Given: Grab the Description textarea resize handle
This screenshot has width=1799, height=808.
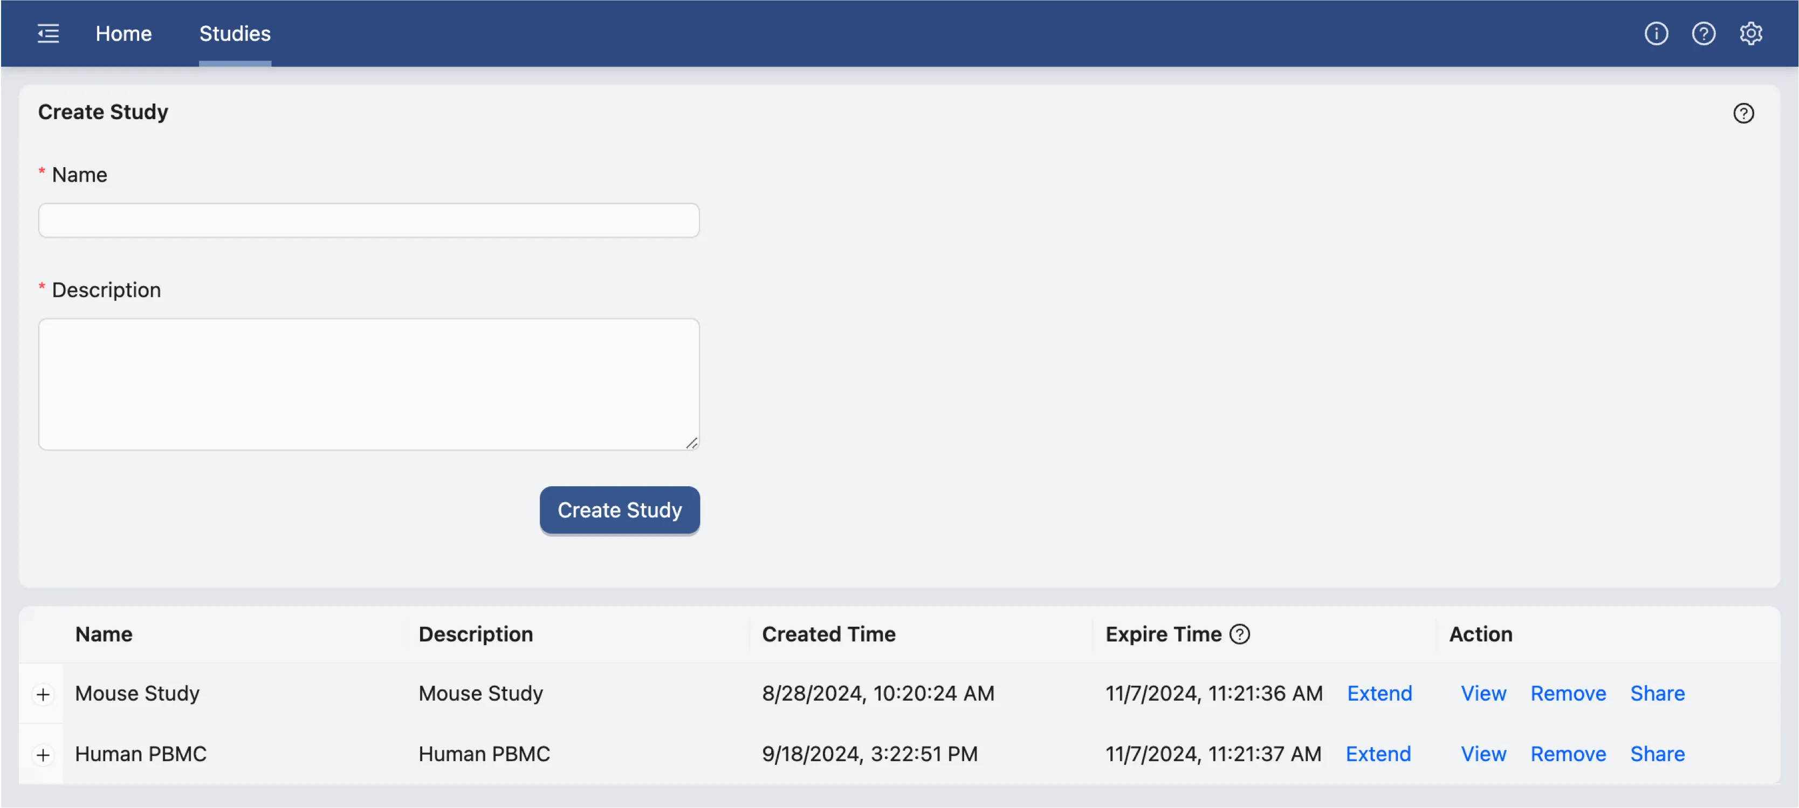Looking at the screenshot, I should [x=691, y=443].
